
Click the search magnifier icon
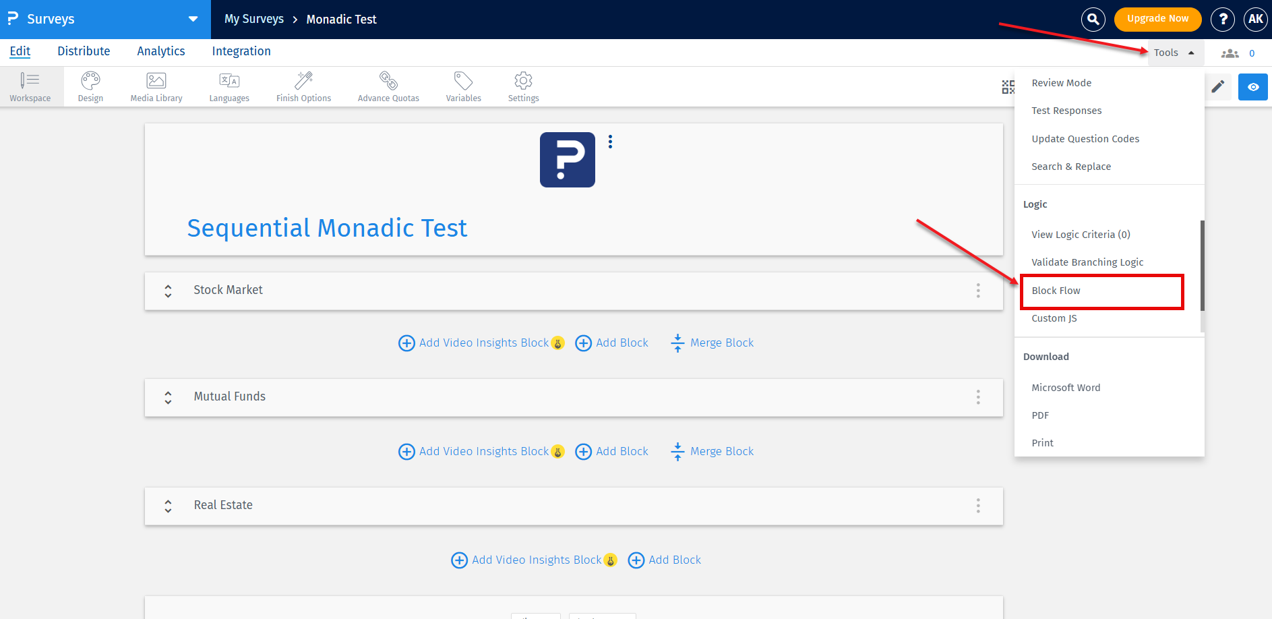(x=1093, y=20)
